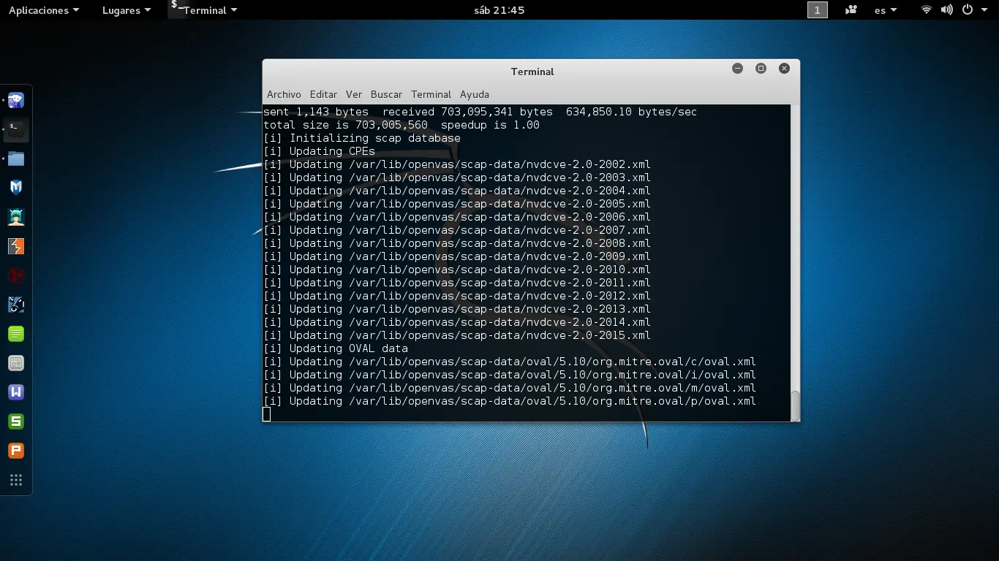Open the Aplicaciones menu
The height and width of the screenshot is (561, 999).
pos(44,10)
